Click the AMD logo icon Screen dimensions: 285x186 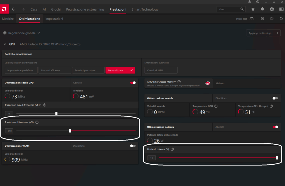point(4,9)
